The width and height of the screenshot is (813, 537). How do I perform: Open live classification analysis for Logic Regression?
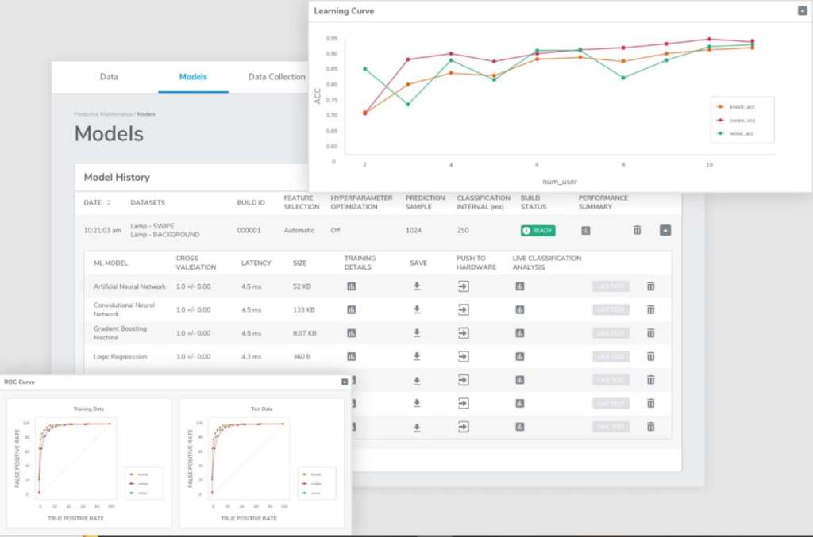[520, 357]
